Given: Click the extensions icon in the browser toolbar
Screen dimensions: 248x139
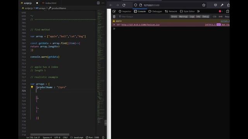Looking at the screenshot, I should 228,5.
